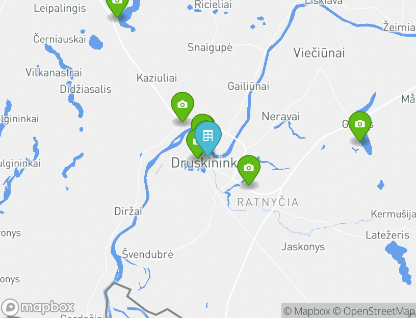Image resolution: width=416 pixels, height=318 pixels.
Task: Click the Snaigupė village label
Action: 210,48
